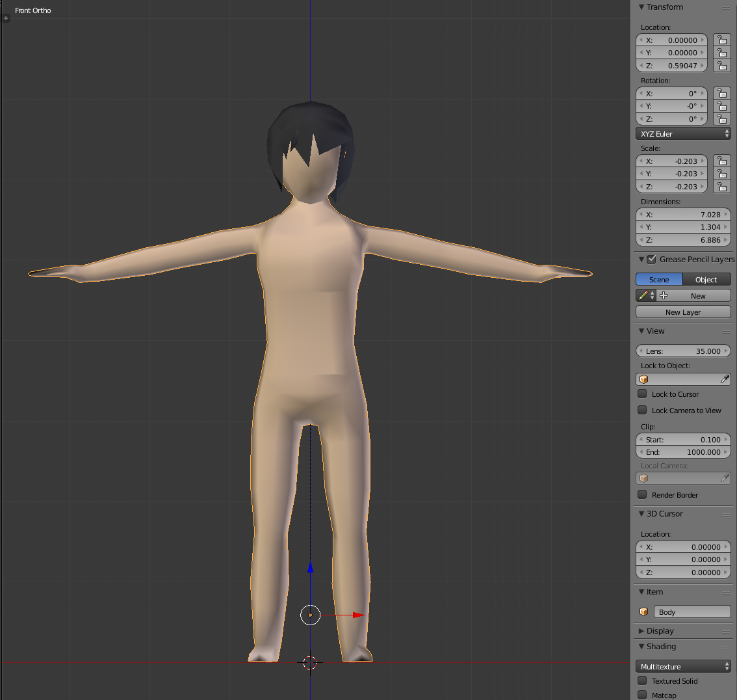Viewport: 737px width, 700px height.
Task: Enable Lock Camera to View checkbox
Action: pos(642,411)
